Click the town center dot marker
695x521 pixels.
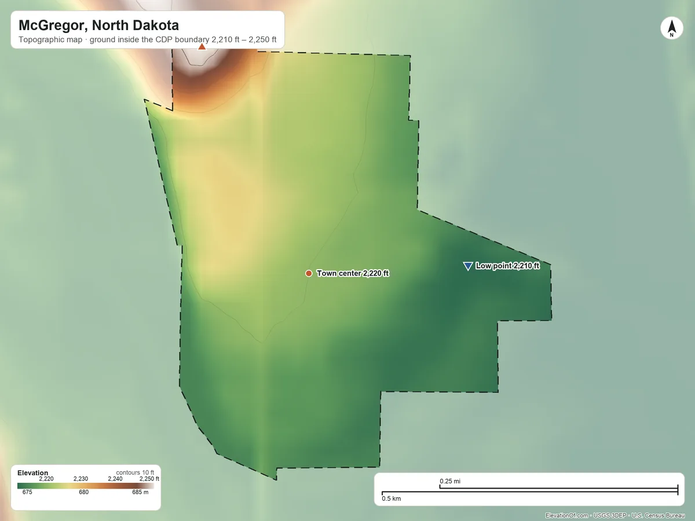pos(309,273)
